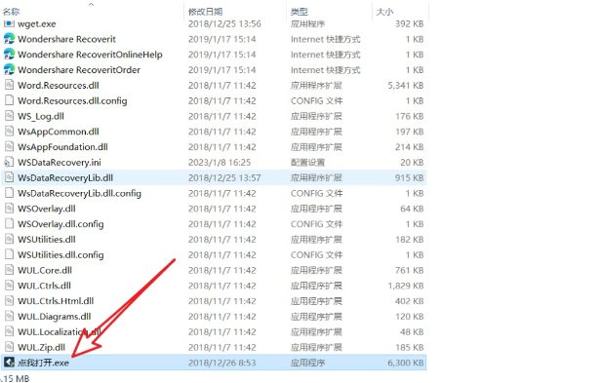This screenshot has width=602, height=383.
Task: Sort files by 类型 column header
Action: tap(300, 12)
